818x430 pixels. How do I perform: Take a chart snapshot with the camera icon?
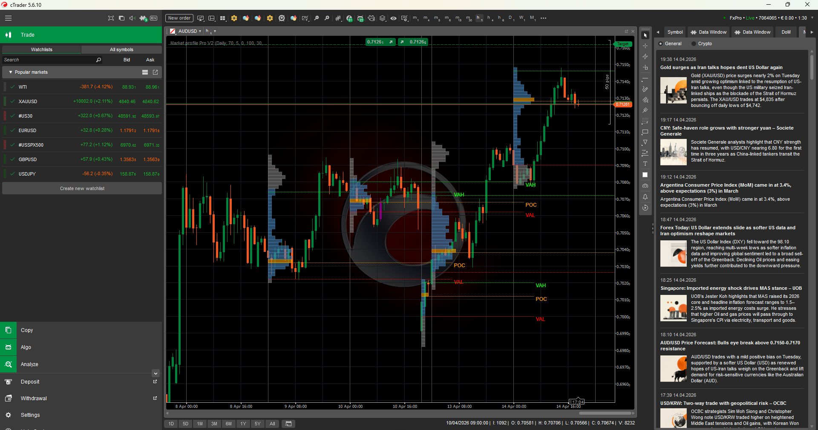click(x=645, y=186)
